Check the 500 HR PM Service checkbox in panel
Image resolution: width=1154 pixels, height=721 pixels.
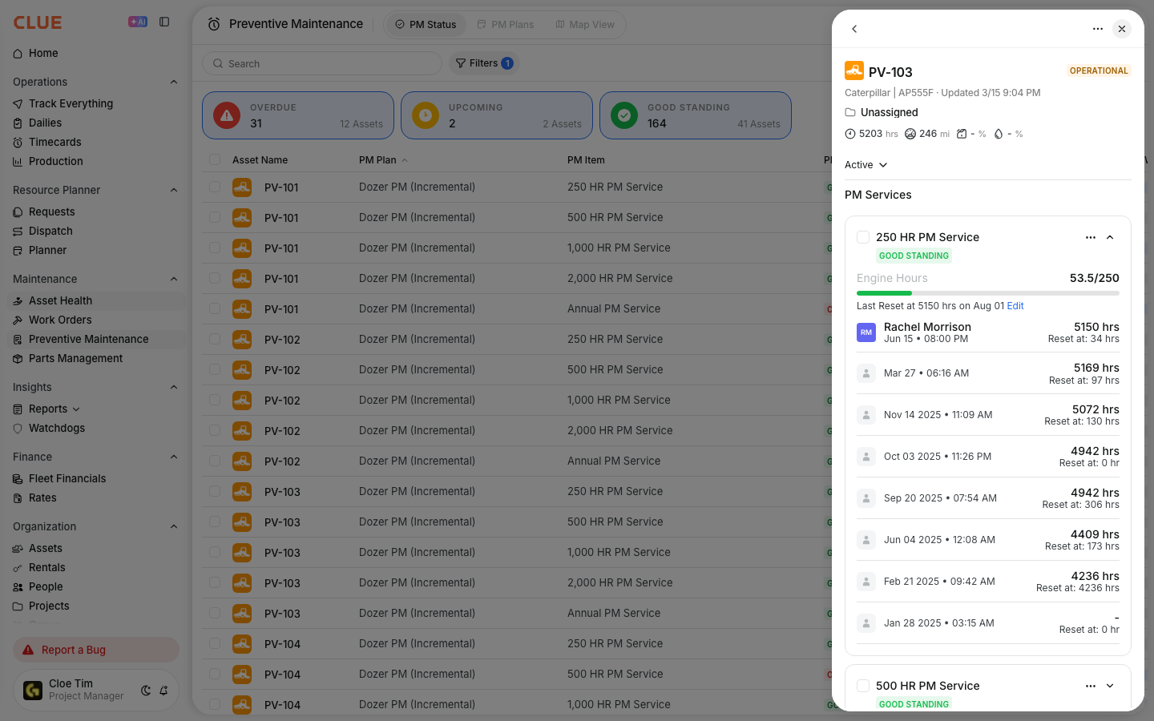tap(863, 686)
